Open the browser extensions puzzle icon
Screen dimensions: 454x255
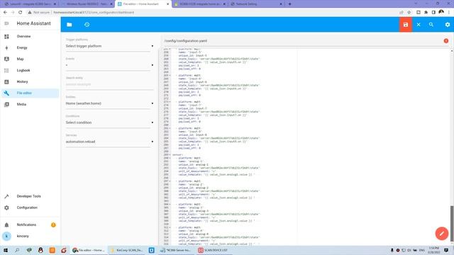pyautogui.click(x=426, y=13)
